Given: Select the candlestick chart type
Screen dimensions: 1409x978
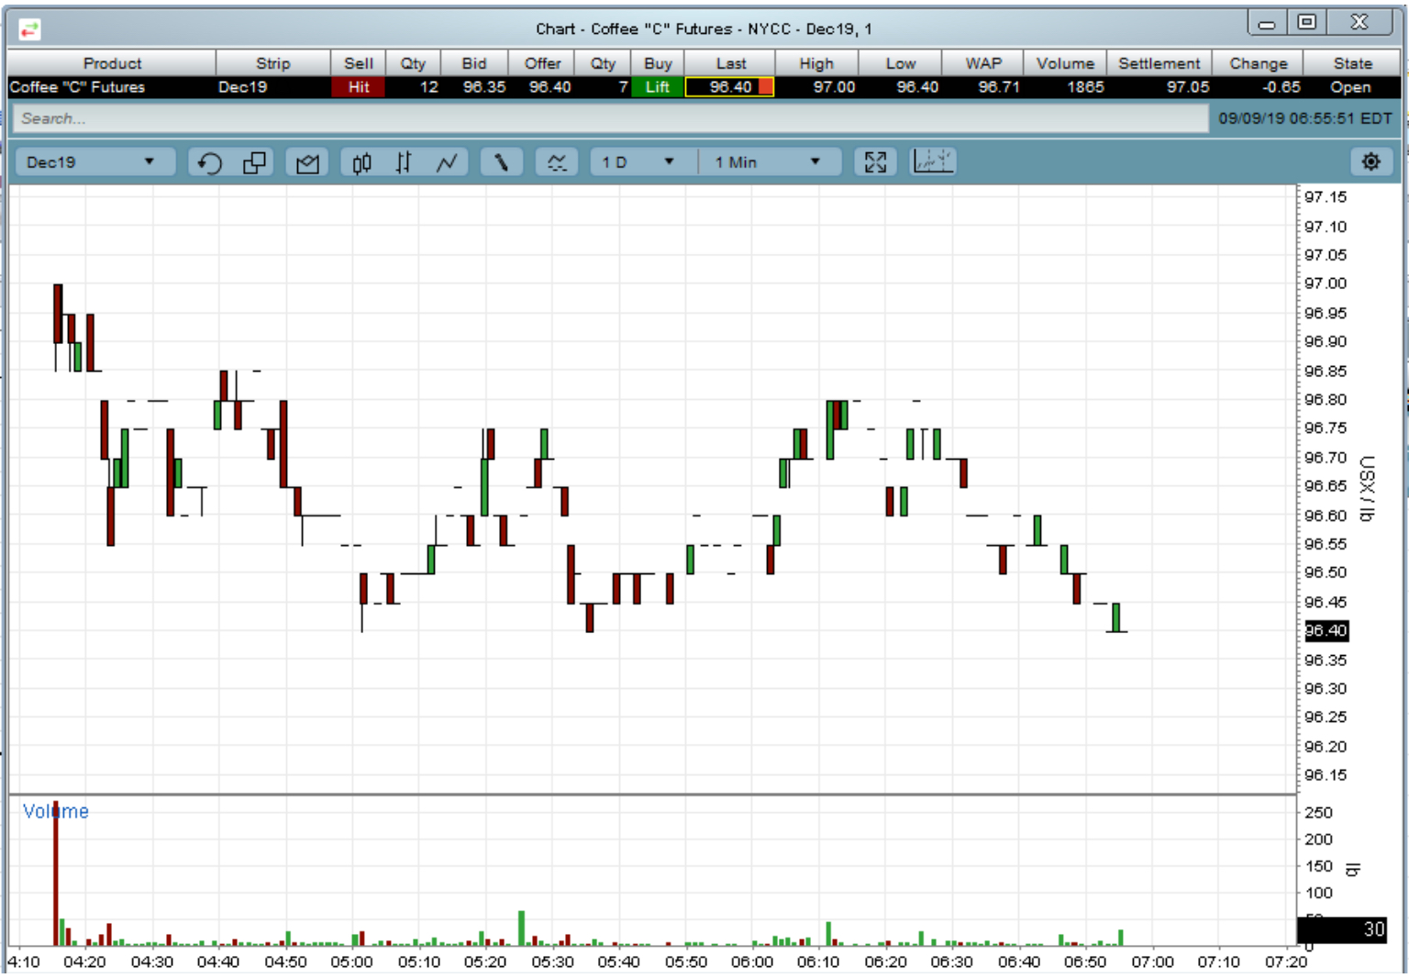Looking at the screenshot, I should [x=361, y=162].
